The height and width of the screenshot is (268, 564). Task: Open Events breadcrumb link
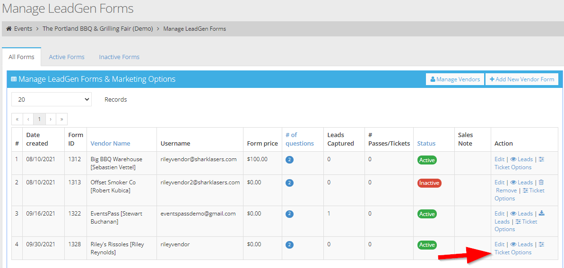(x=23, y=29)
